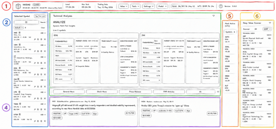
Task: Remove JHX with its X icon
Action: pyautogui.click(x=45, y=86)
